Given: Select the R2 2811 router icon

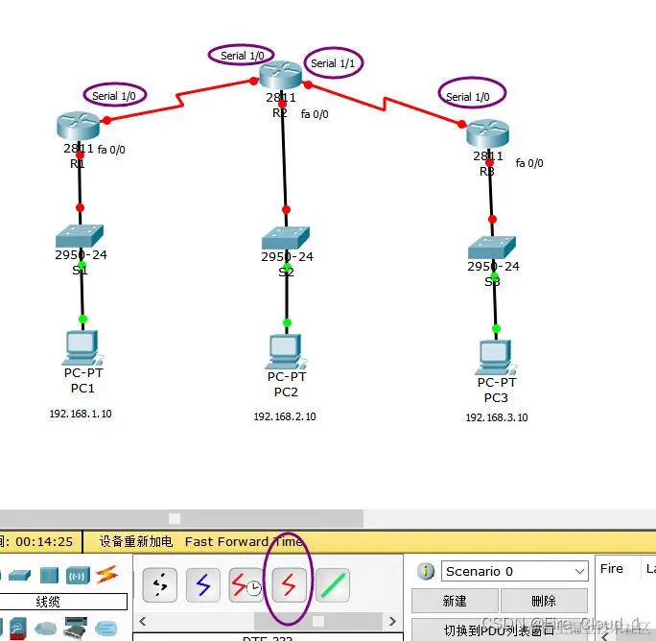Looking at the screenshot, I should (280, 75).
